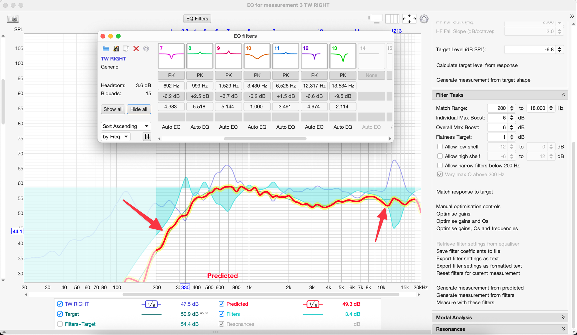
Task: Uncheck the Predicted trace checkbox
Action: point(222,304)
